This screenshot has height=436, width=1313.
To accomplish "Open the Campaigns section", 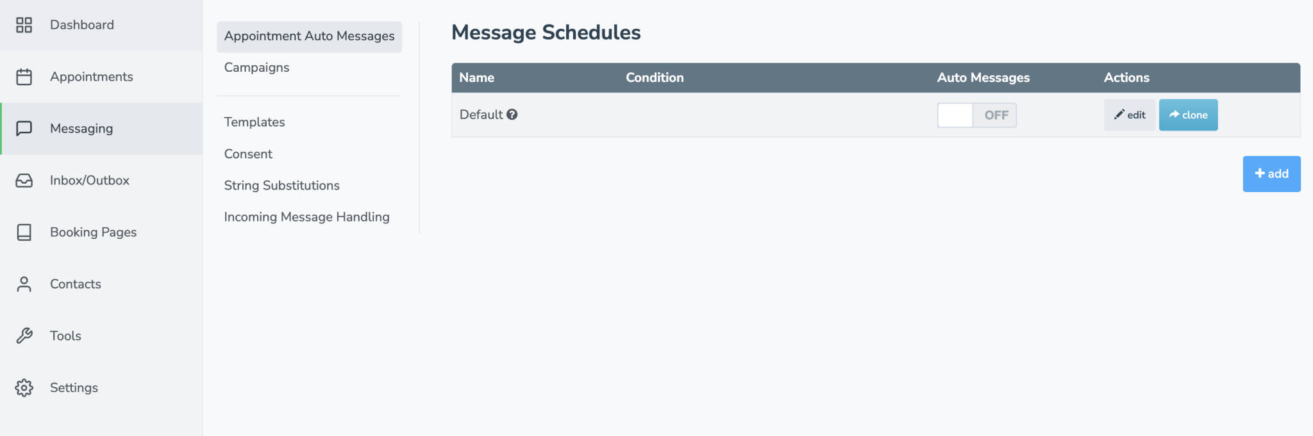I will (256, 68).
